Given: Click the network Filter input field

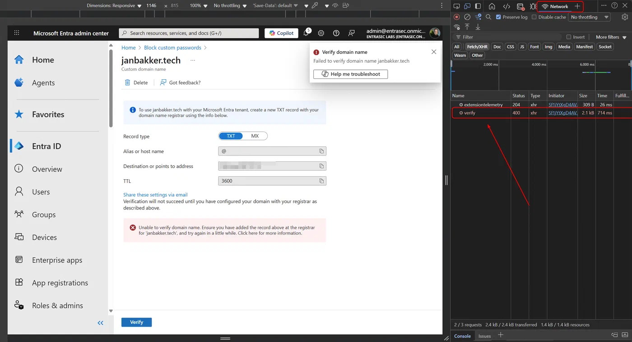Looking at the screenshot, I should coord(508,37).
